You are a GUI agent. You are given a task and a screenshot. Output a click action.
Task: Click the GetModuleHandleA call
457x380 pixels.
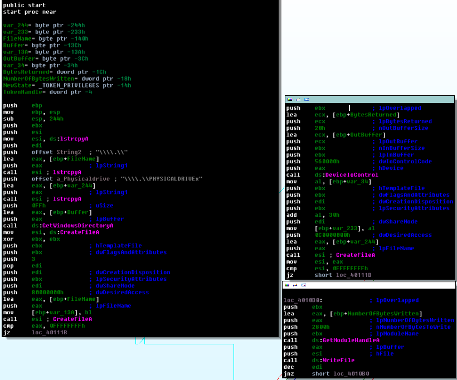(331, 340)
